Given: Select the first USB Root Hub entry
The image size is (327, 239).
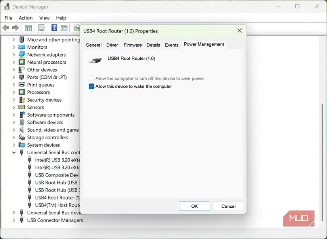Looking at the screenshot, I should pos(57,182).
